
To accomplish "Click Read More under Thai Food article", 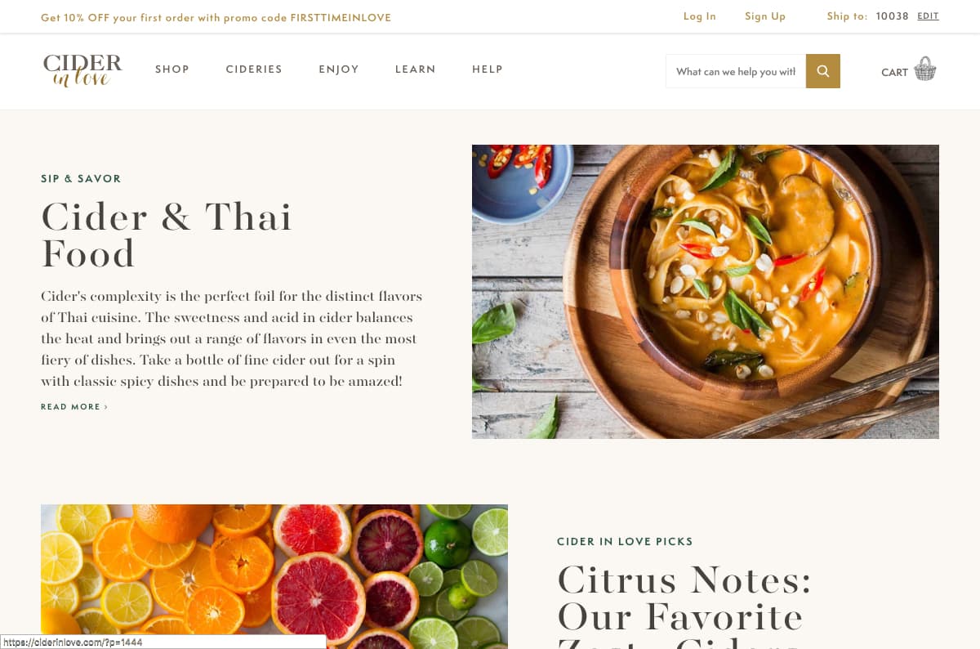I will [x=74, y=406].
